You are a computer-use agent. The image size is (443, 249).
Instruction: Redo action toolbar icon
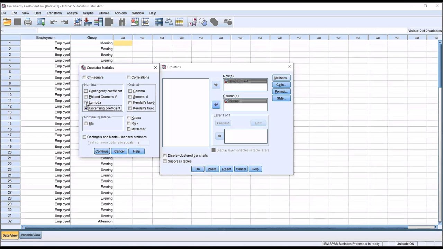coord(64,22)
